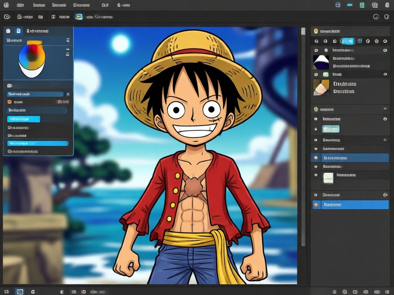The width and height of the screenshot is (394, 295).
Task: Toggle the orange circle on the bright blue row
Action: tap(316, 205)
